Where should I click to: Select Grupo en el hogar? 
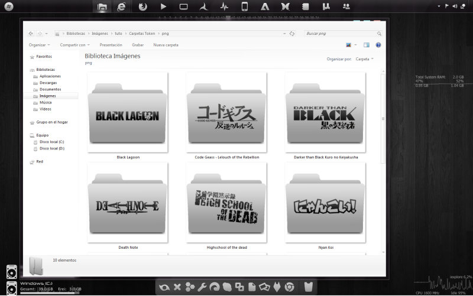tap(52, 122)
